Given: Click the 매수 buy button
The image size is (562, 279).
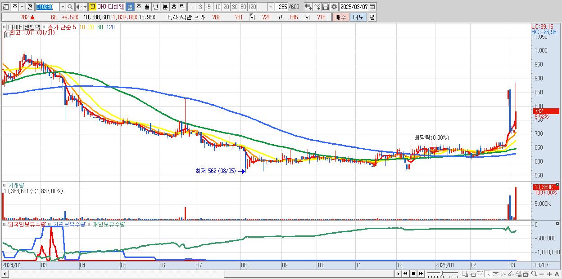Looking at the screenshot, I should 341,17.
